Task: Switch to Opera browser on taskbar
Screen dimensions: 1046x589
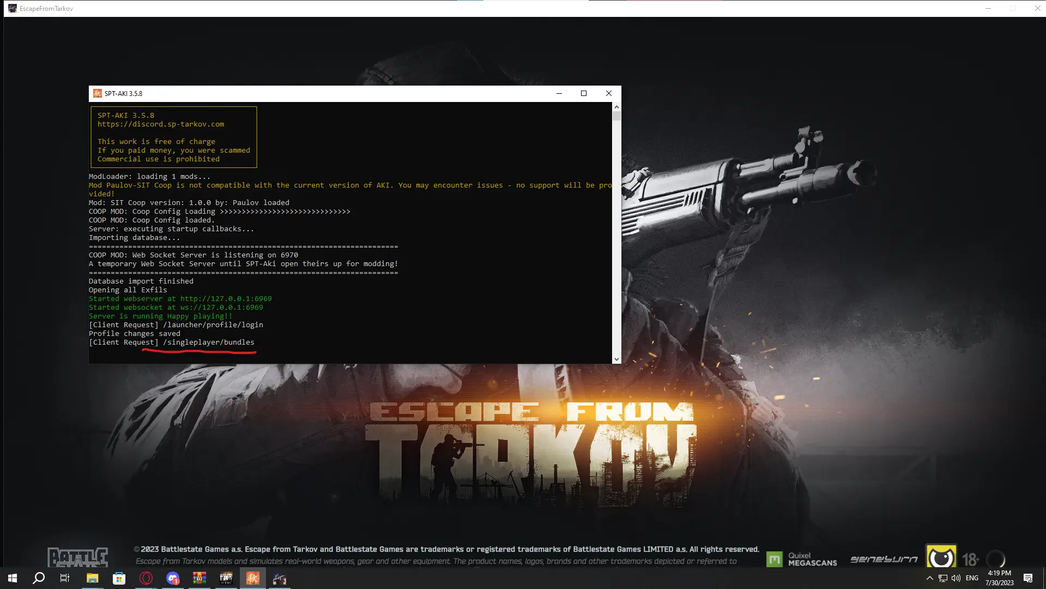Action: (146, 578)
